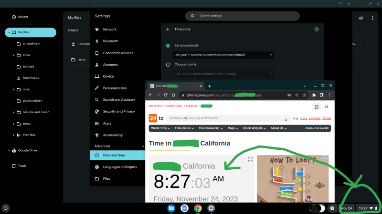Open Accounts settings section
The image size is (382, 214).
[x=110, y=65]
